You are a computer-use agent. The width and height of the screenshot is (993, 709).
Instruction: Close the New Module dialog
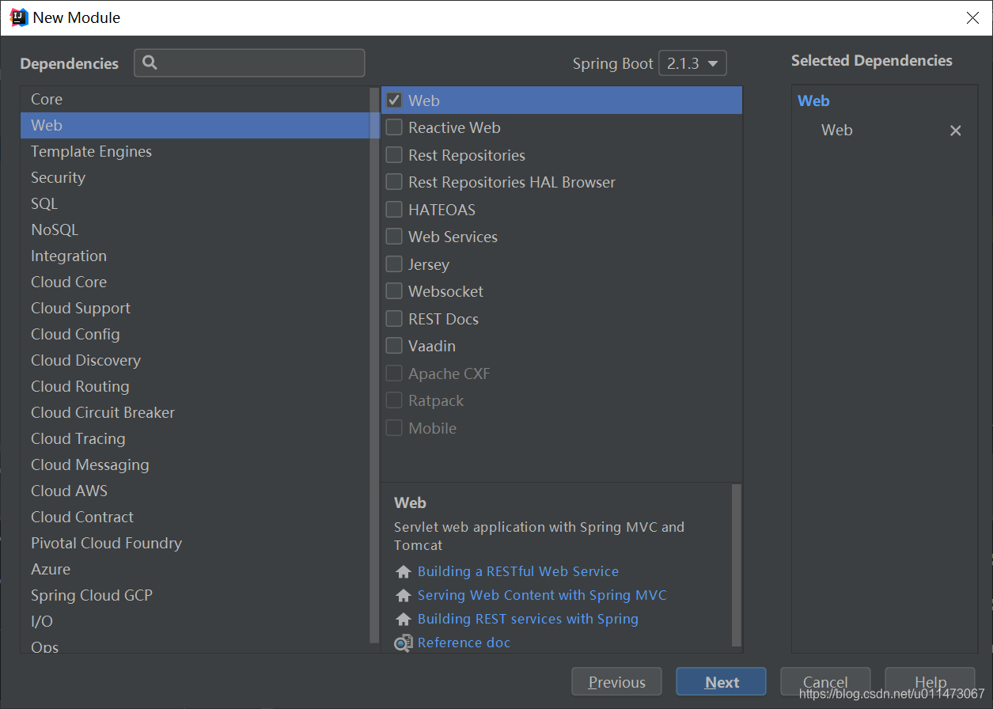(973, 17)
